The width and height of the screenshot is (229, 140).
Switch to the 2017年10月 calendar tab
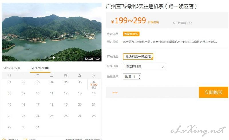pyautogui.click(x=40, y=68)
